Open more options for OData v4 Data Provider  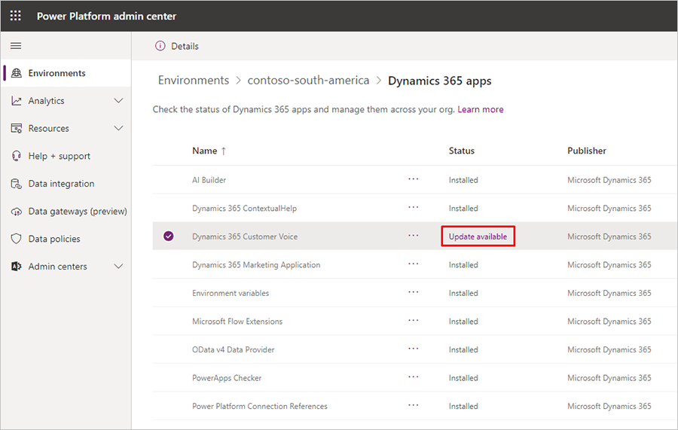click(x=414, y=349)
